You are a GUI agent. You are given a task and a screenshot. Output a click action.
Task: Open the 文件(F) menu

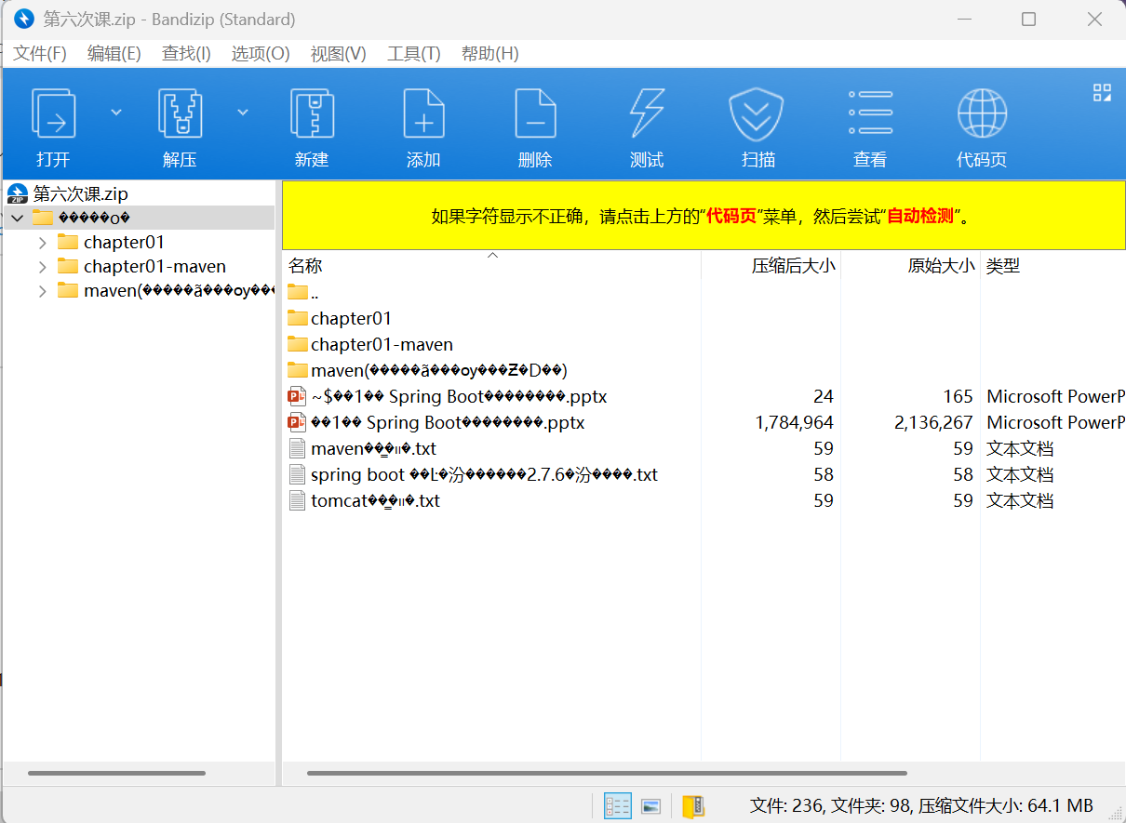click(x=40, y=54)
